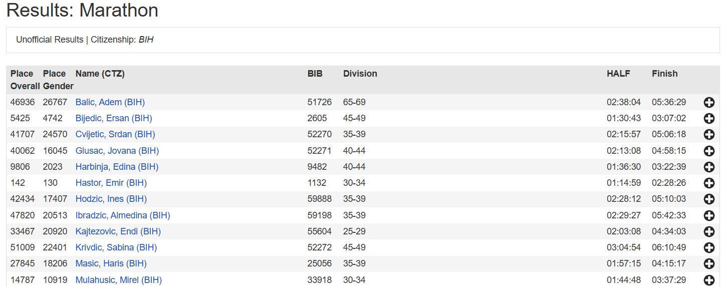
Task: Expand Hastor, Emir result with plus icon
Action: [709, 183]
